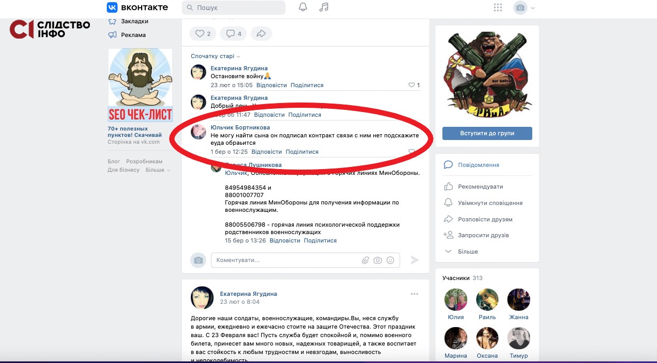
Task: Open member Раиль avatar
Action: click(487, 300)
